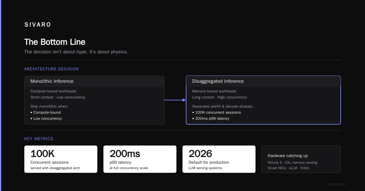Click the large '200ms' metric value
The width and height of the screenshot is (365, 191).
coord(125,154)
